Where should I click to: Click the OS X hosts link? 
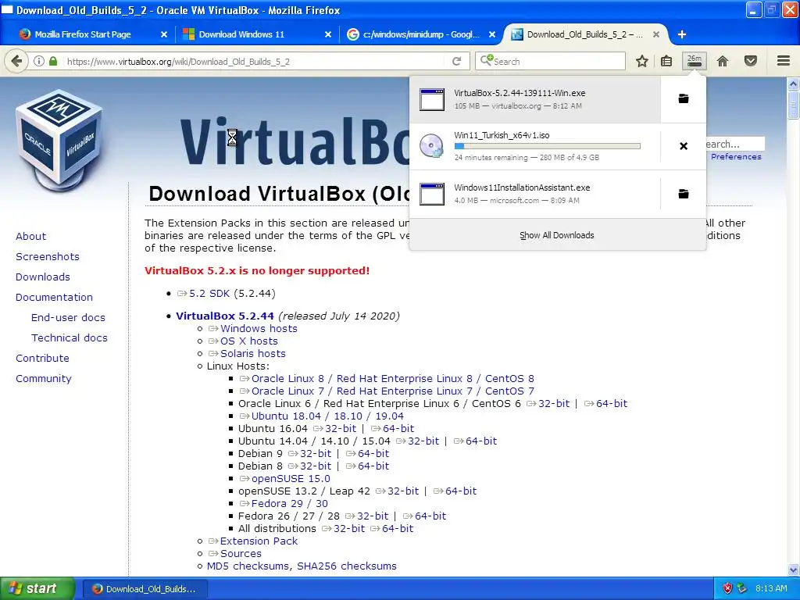(249, 341)
